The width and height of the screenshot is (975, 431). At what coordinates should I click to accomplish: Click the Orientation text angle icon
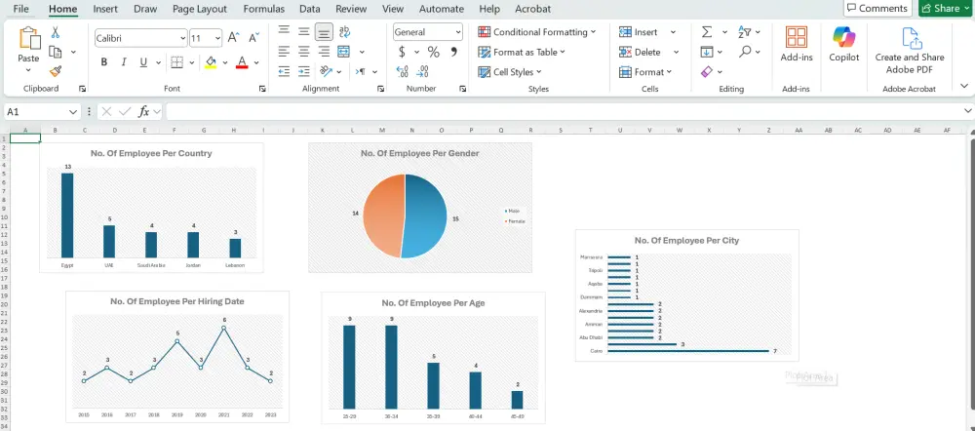pyautogui.click(x=327, y=71)
